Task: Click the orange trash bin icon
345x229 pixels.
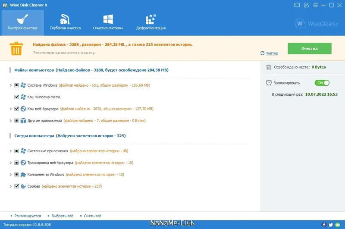Action: click(16, 48)
